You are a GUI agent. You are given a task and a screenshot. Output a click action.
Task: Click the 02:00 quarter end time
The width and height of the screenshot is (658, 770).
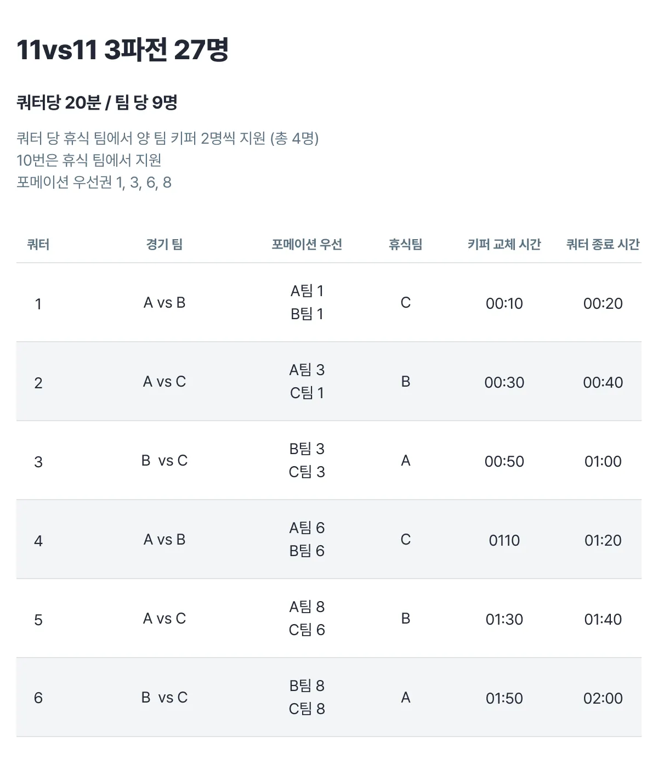603,698
